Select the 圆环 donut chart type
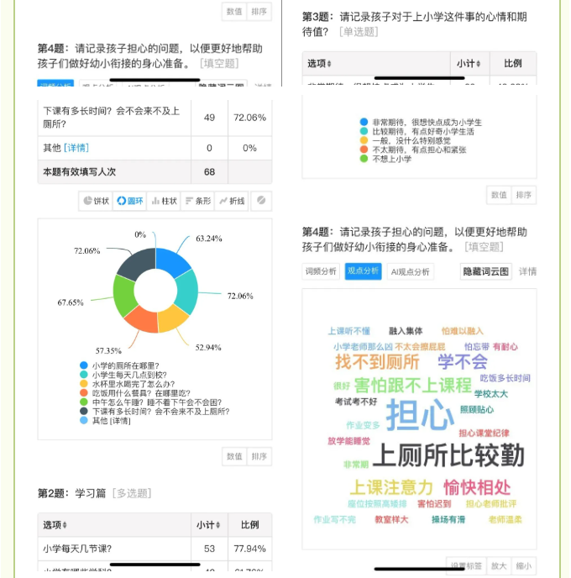The width and height of the screenshot is (571, 578). pyautogui.click(x=129, y=201)
